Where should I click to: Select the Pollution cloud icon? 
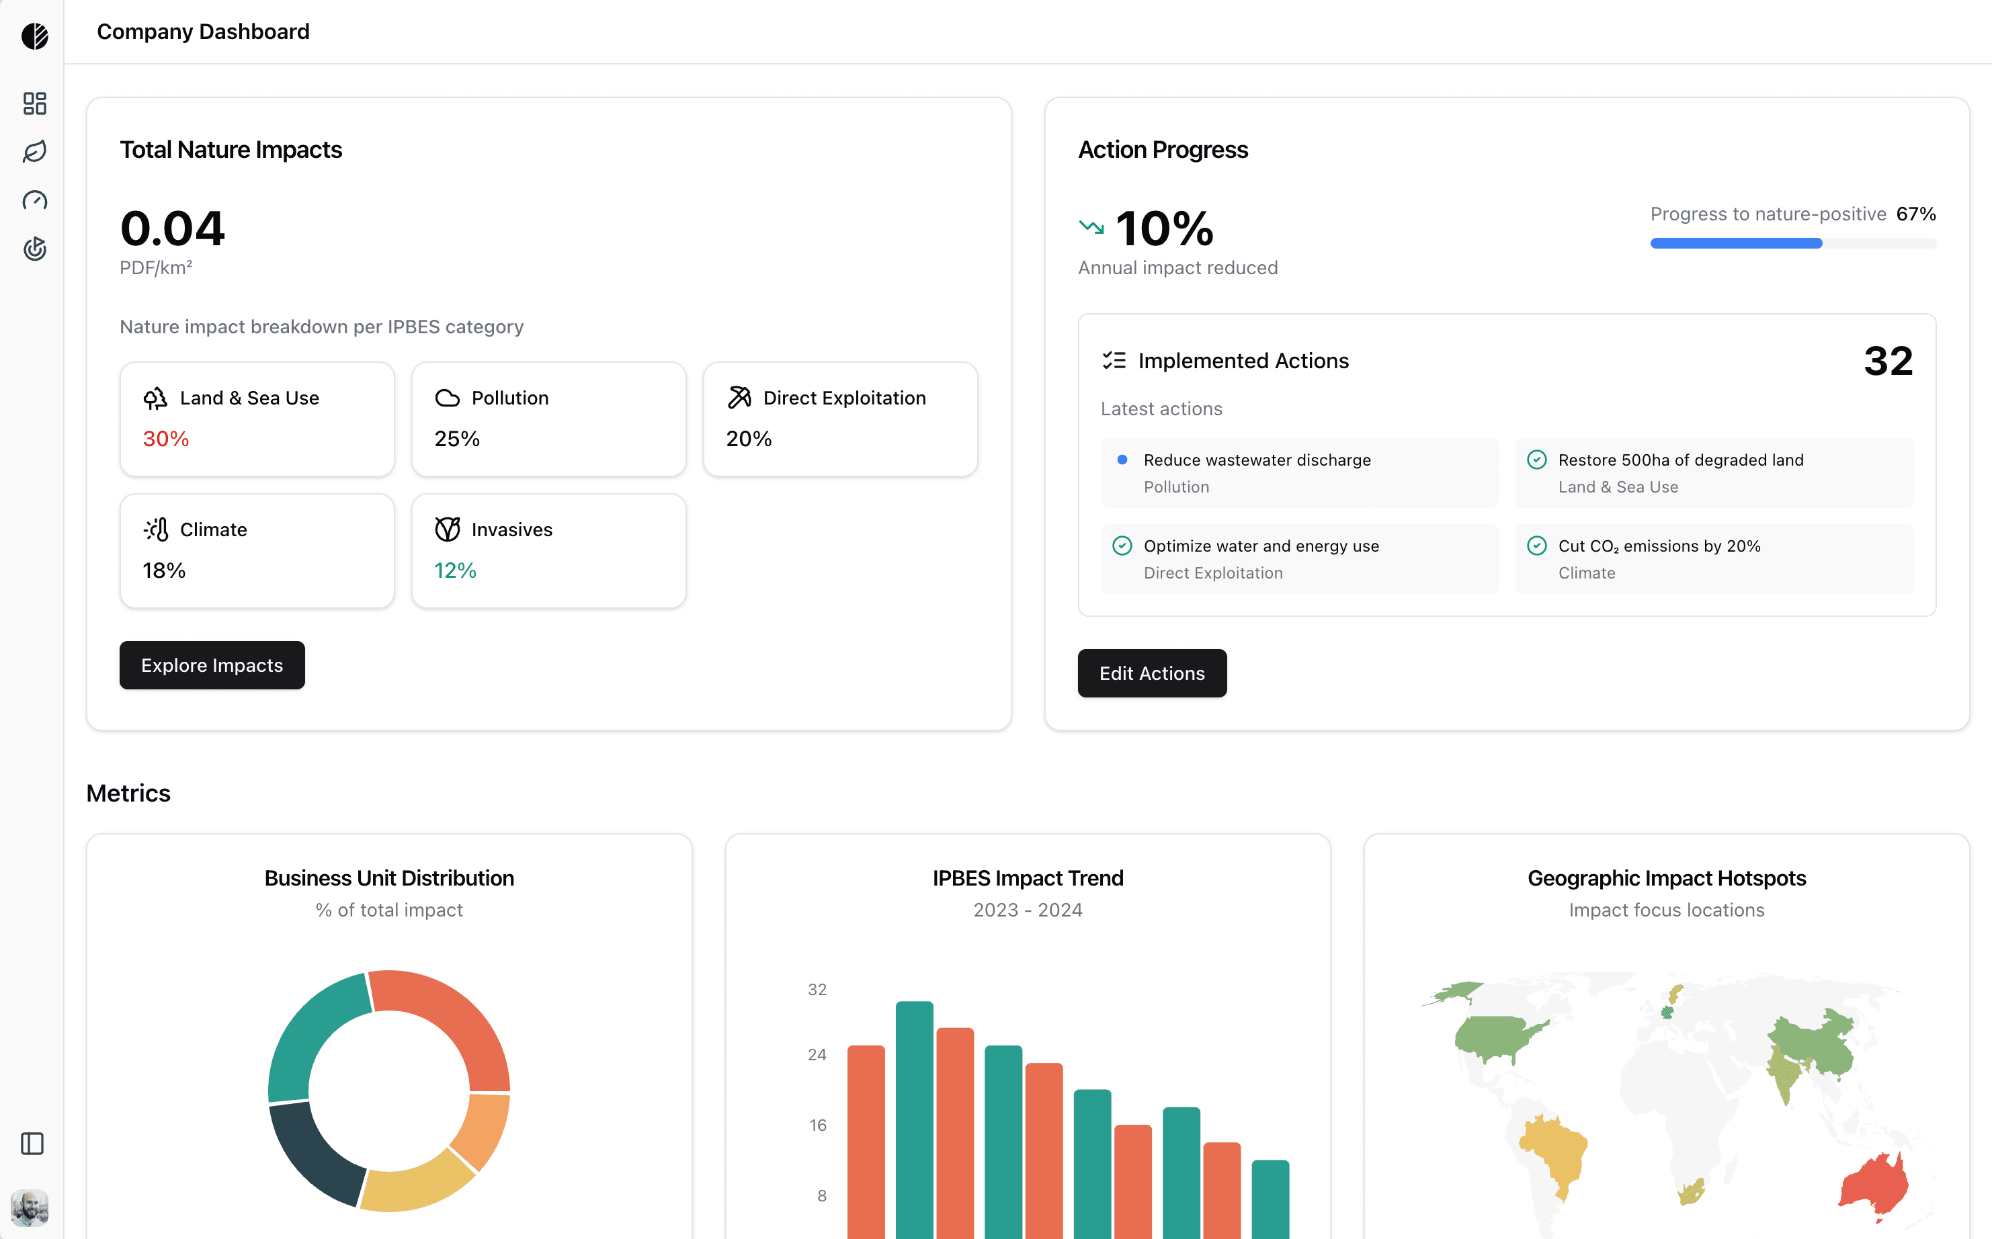point(448,398)
